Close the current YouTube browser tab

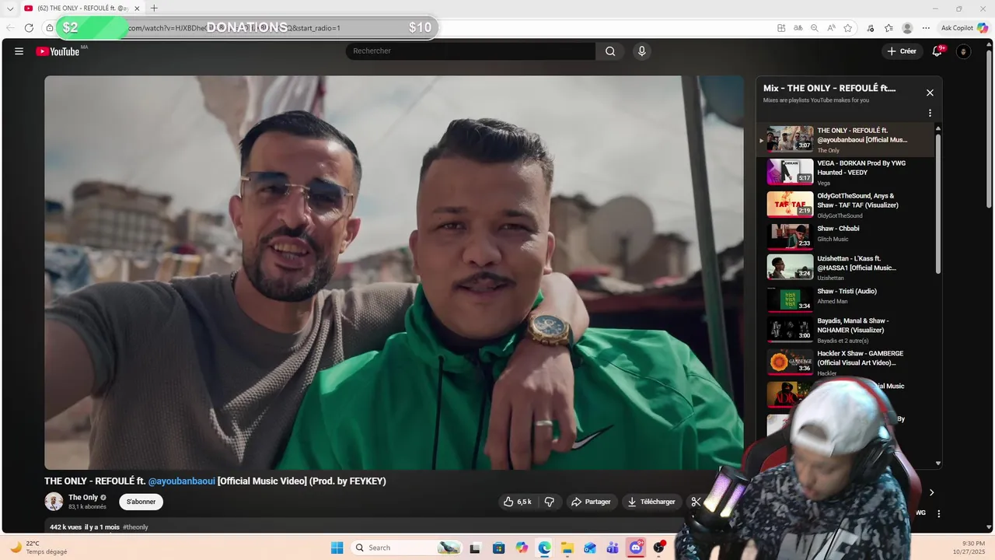137,9
